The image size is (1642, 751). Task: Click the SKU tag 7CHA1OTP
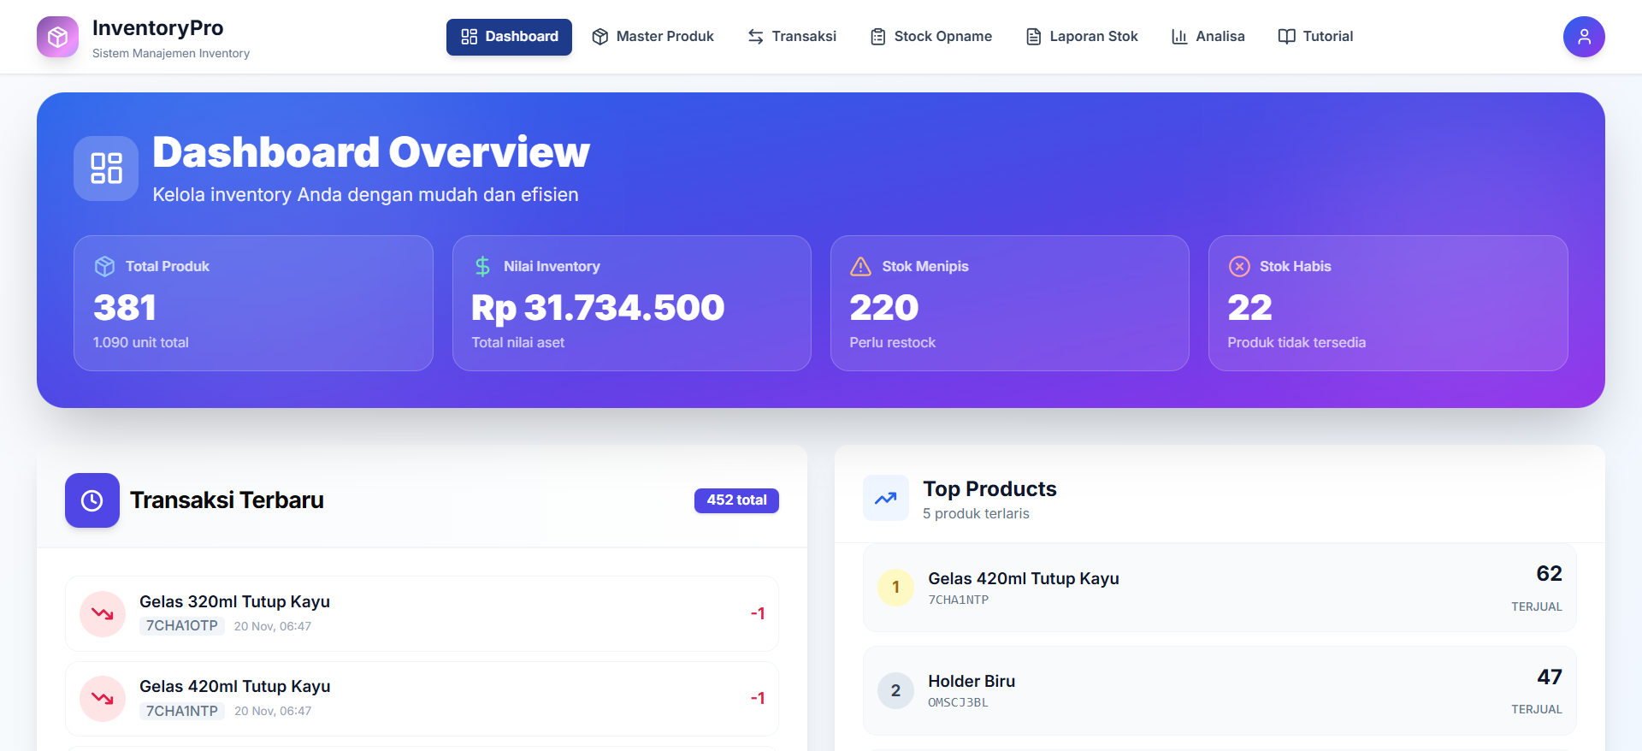tap(181, 626)
